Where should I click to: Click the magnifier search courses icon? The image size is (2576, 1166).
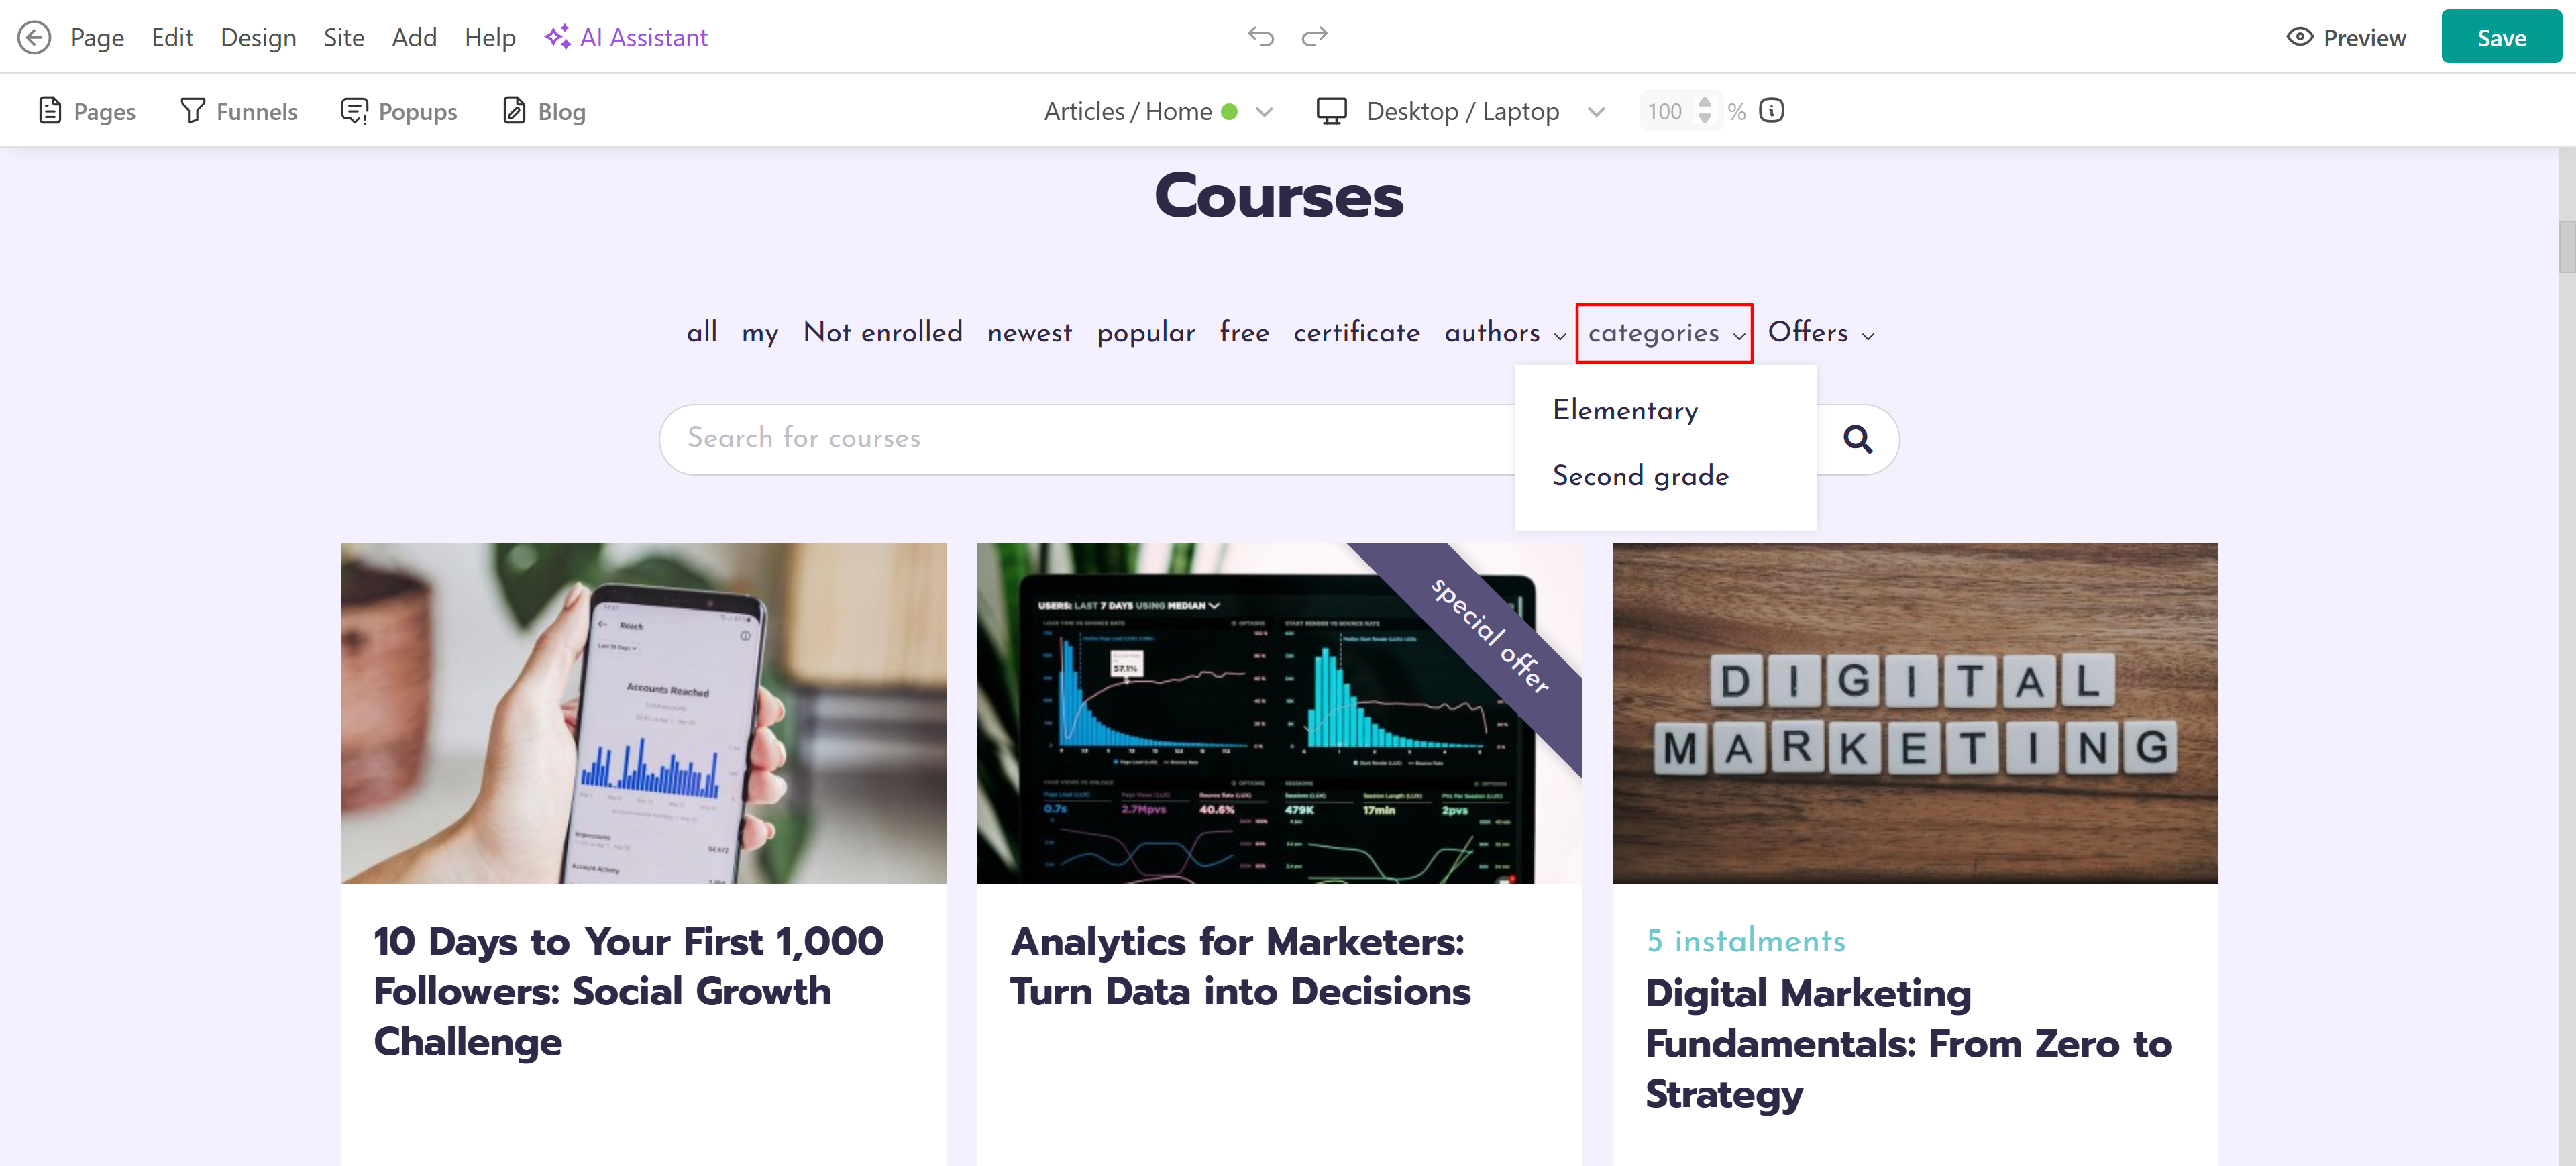point(1856,439)
